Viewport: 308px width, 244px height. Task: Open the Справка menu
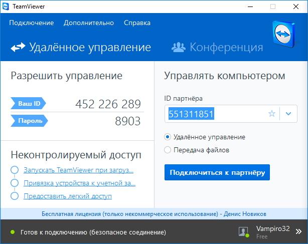(137, 23)
